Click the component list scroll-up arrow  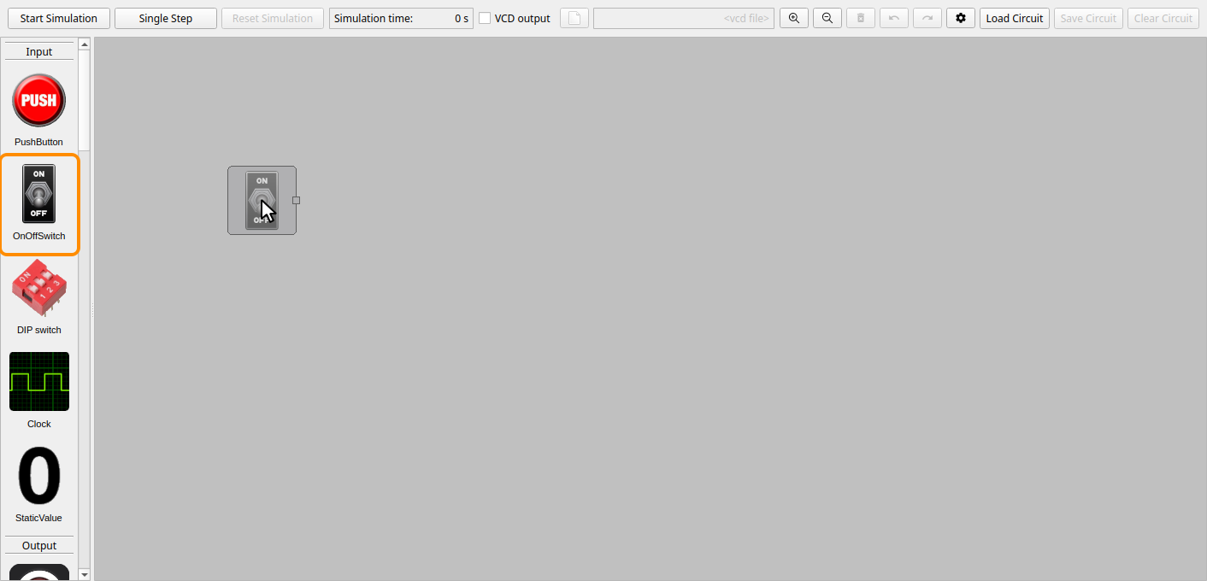click(x=84, y=44)
